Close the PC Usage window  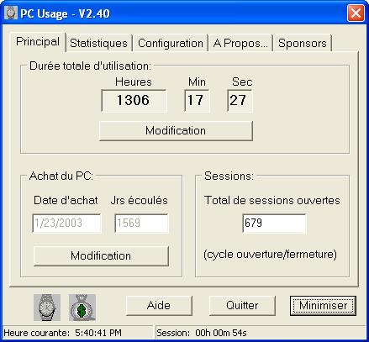(356, 13)
